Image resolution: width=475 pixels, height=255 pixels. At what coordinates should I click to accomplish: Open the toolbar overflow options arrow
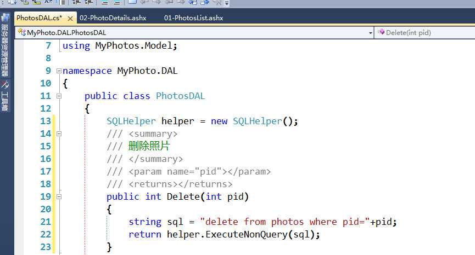[227, 3]
